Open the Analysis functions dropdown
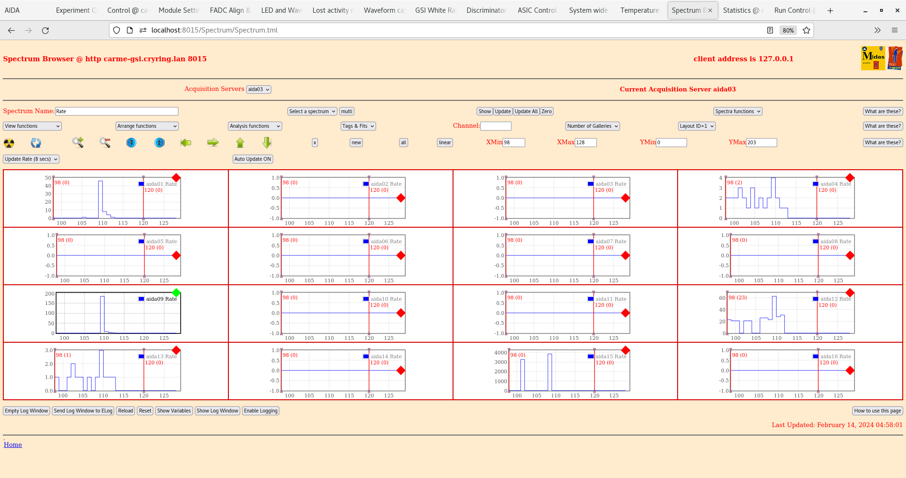906x478 pixels. point(254,126)
